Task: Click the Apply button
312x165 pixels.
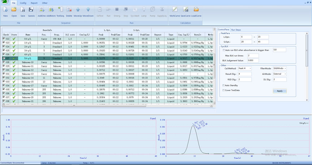Action: [279, 91]
